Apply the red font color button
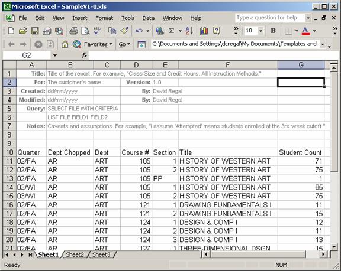The height and width of the screenshot is (271, 341). pos(305,31)
